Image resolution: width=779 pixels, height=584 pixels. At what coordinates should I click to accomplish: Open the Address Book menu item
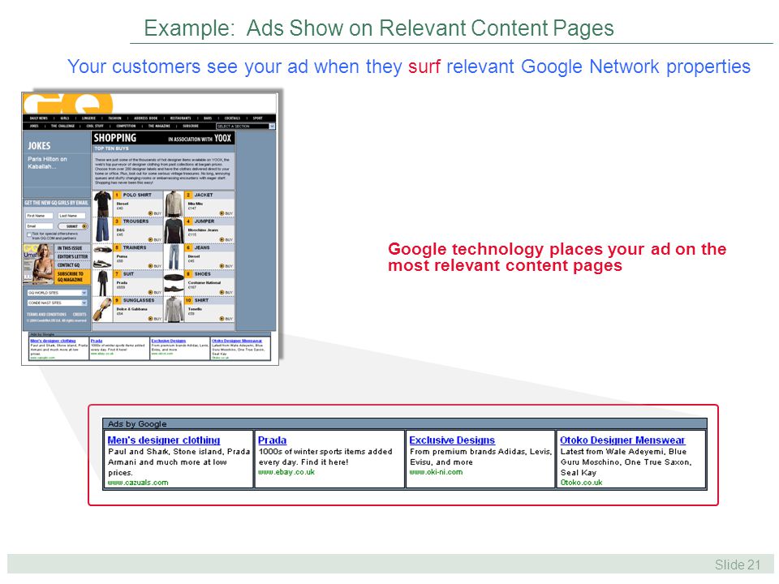145,118
